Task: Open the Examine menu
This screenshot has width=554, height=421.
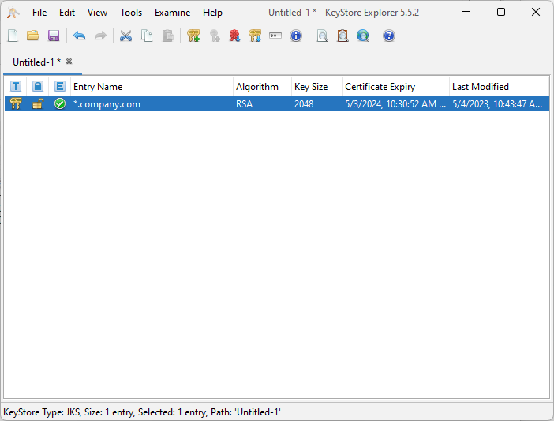Action: point(172,13)
